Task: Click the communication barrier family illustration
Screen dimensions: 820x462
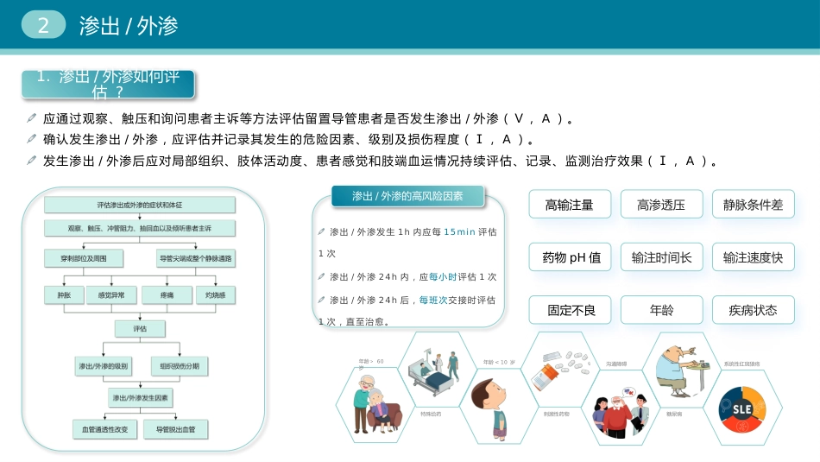Action: click(x=621, y=412)
